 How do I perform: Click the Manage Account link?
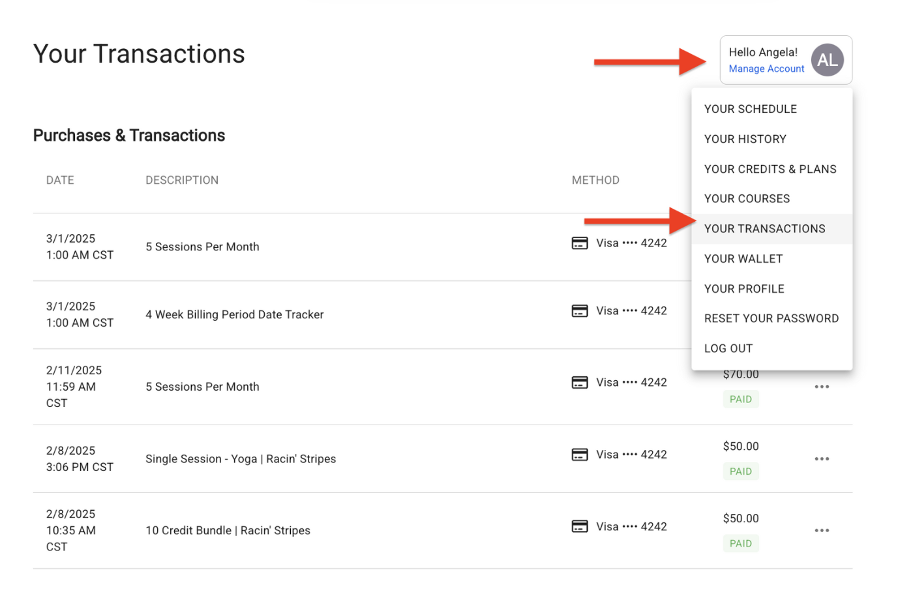pyautogui.click(x=766, y=69)
